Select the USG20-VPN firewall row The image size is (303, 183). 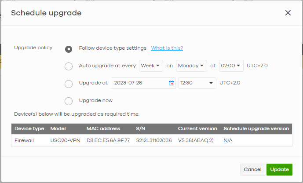coord(151,140)
